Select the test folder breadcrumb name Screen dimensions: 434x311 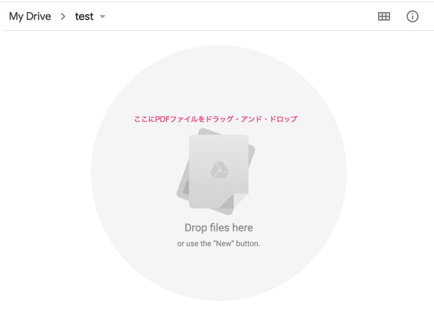coord(84,16)
